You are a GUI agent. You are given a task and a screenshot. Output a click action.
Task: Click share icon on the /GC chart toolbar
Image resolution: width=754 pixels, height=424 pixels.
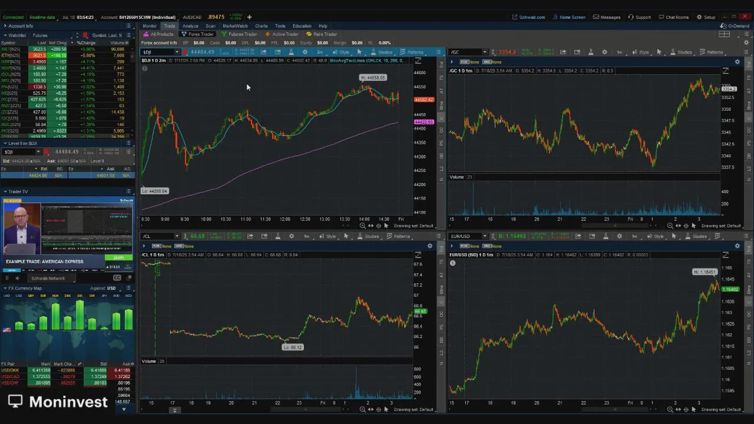click(x=563, y=52)
